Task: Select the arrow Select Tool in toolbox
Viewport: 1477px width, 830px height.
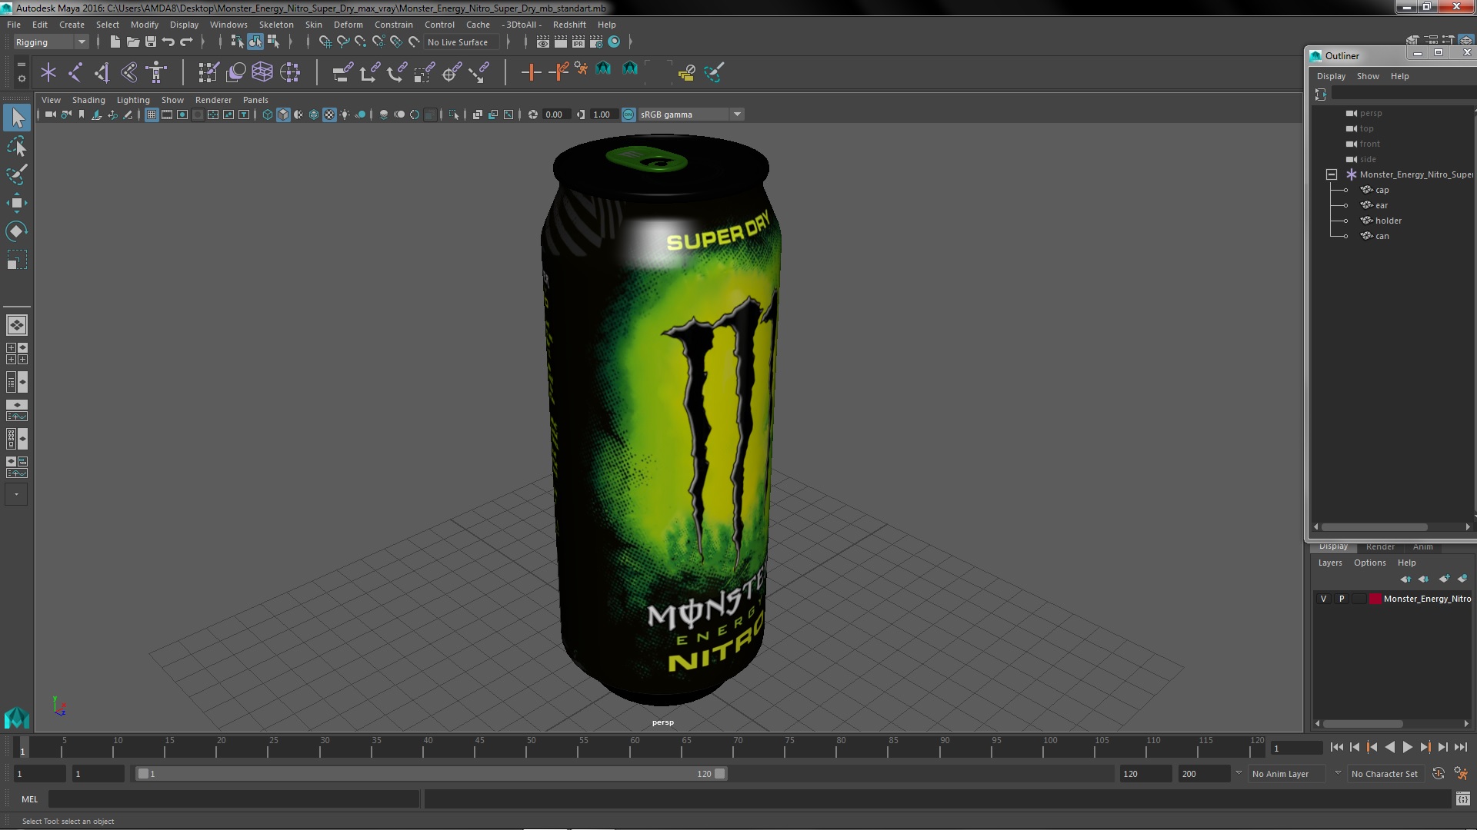Action: tap(17, 118)
